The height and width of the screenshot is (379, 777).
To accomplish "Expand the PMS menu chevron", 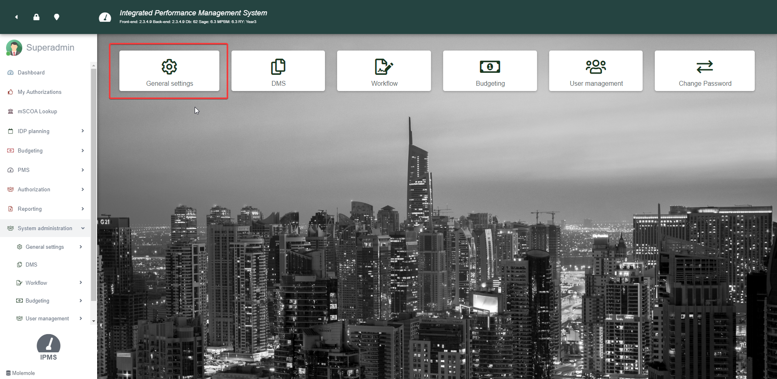I will click(x=83, y=170).
